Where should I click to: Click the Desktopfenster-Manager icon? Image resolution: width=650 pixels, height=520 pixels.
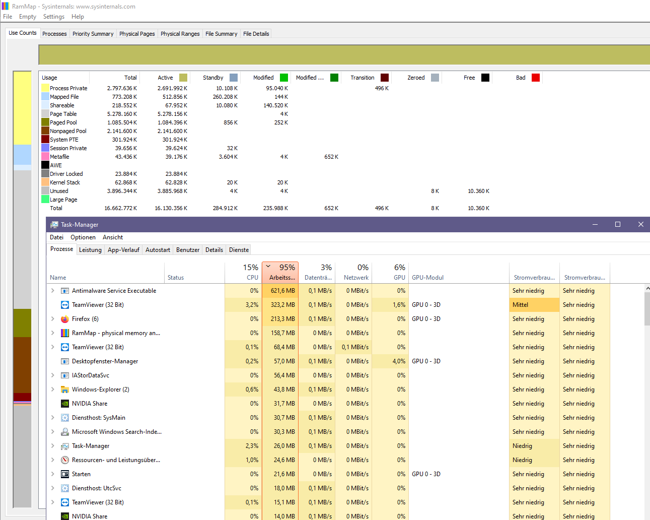65,361
